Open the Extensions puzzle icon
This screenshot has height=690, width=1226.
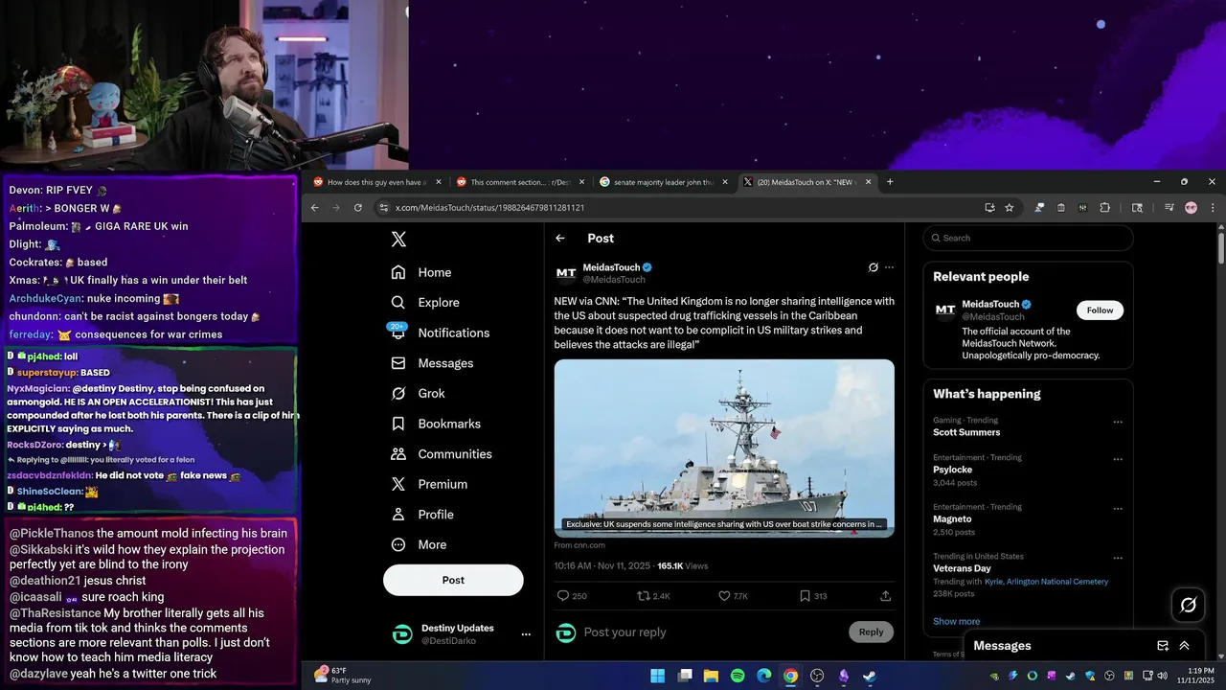[x=1104, y=207]
